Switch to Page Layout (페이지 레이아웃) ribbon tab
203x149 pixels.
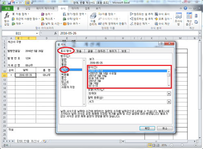tap(45, 9)
